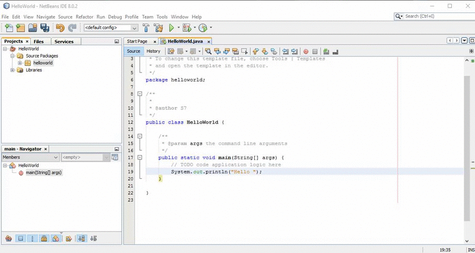Toggle bookmark with the editor toolbar icon

coord(274,51)
